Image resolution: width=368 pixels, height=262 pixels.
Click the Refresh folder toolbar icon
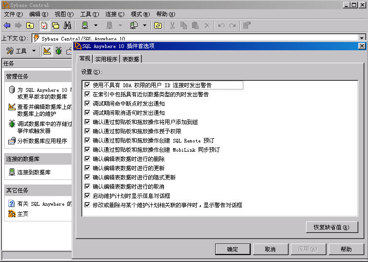158,25
